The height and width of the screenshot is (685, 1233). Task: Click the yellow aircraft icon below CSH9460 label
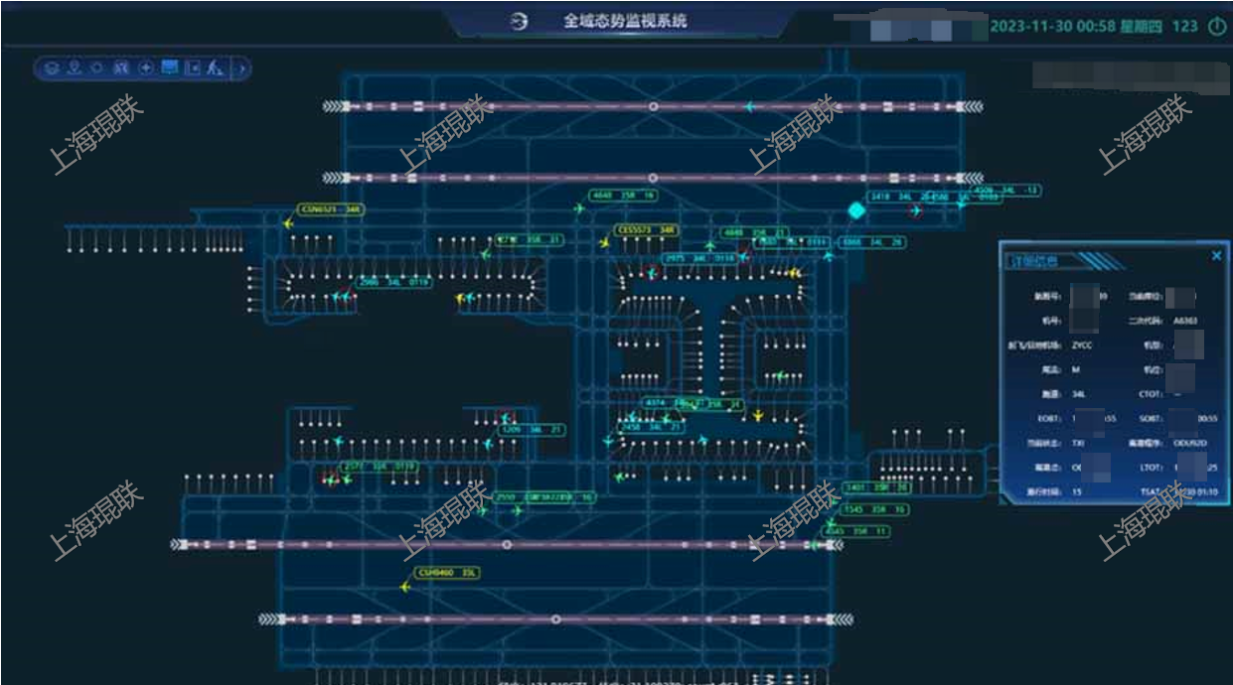[405, 588]
